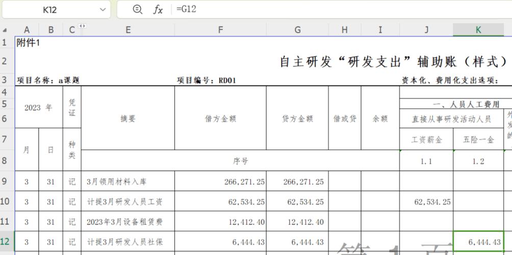Click the 种类 header cell
512x255 pixels.
72,149
